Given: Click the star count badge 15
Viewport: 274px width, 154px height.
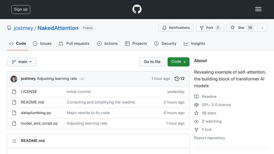Looking at the screenshot, I should 250,28.
